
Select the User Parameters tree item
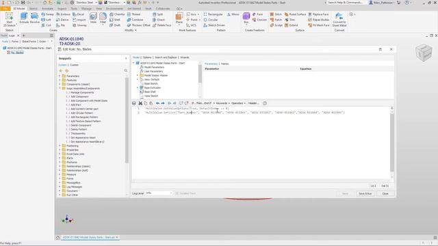pyautogui.click(x=153, y=71)
